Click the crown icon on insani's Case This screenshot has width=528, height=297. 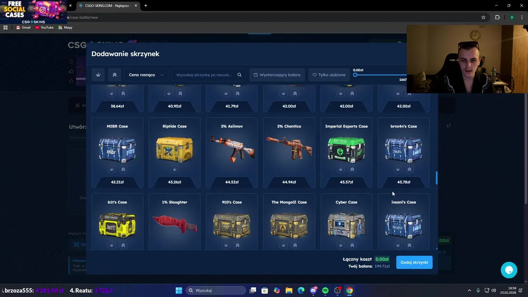click(x=398, y=245)
